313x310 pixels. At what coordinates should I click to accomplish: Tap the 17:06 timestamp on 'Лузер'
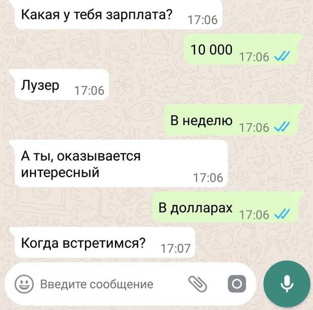coord(89,90)
